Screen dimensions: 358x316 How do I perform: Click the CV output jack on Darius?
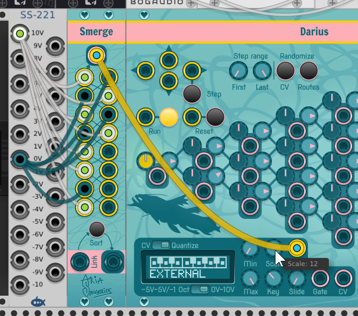point(343,278)
